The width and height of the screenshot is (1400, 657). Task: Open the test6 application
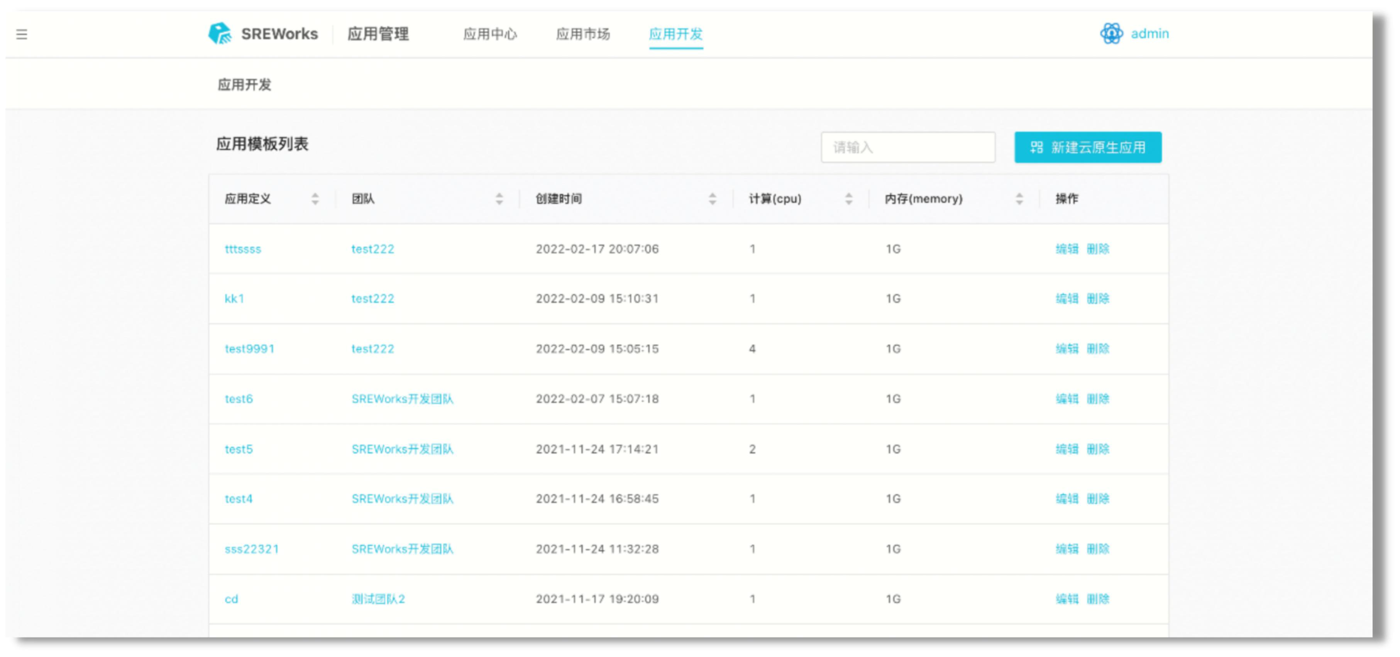239,399
